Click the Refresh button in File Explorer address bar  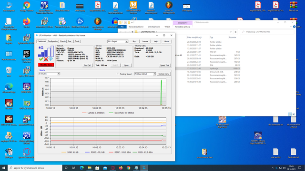click(x=235, y=32)
